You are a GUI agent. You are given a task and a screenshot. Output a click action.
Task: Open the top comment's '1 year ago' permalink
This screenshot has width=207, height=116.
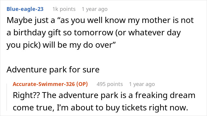coord(95,9)
